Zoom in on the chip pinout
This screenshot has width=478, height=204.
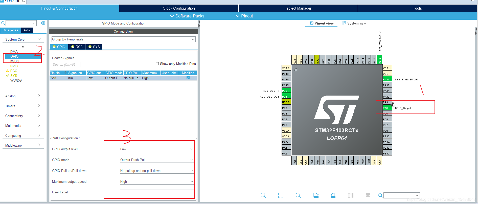263,195
